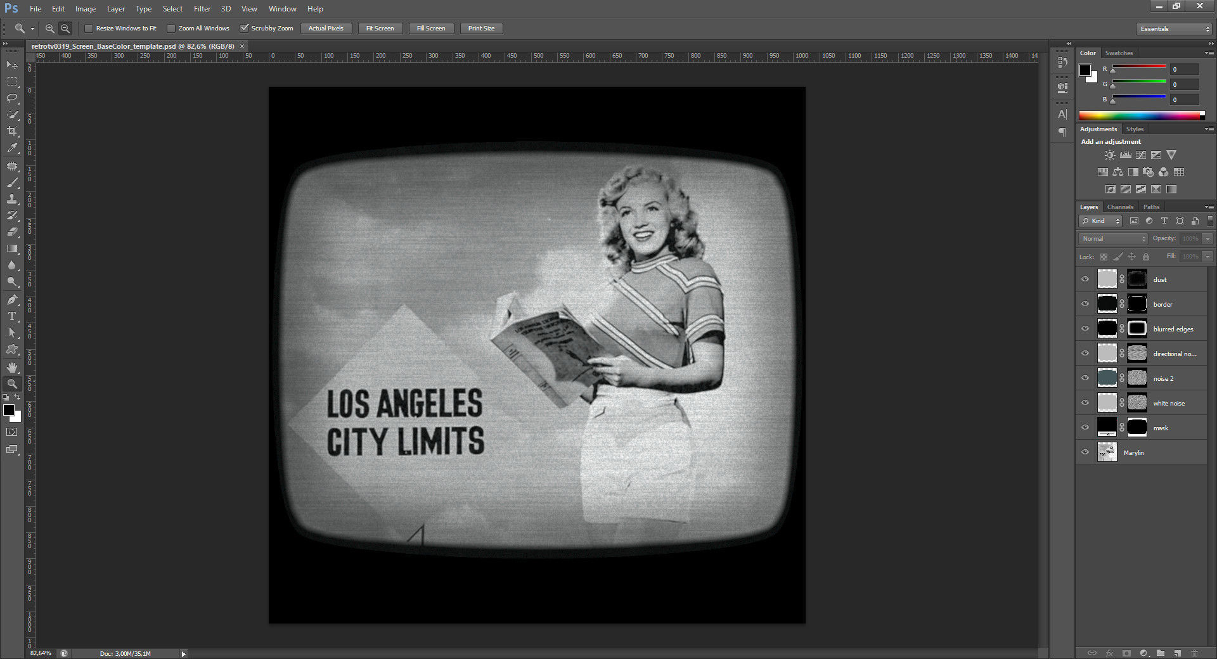The height and width of the screenshot is (659, 1217).
Task: Add a Curves adjustment
Action: 1141,155
